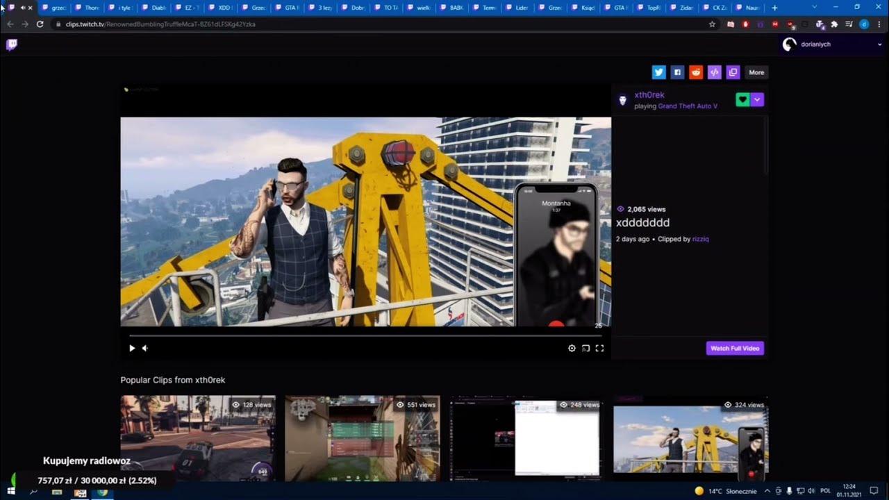Screen dimensions: 889x500
Task: Mute the clip audio
Action: pyautogui.click(x=145, y=349)
